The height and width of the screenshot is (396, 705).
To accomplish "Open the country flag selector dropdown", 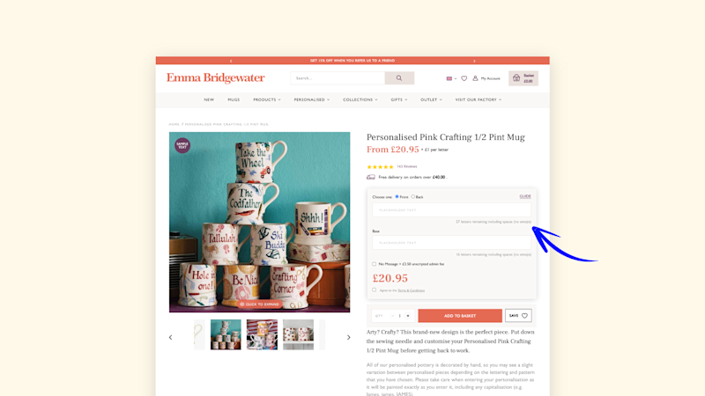I will 451,78.
